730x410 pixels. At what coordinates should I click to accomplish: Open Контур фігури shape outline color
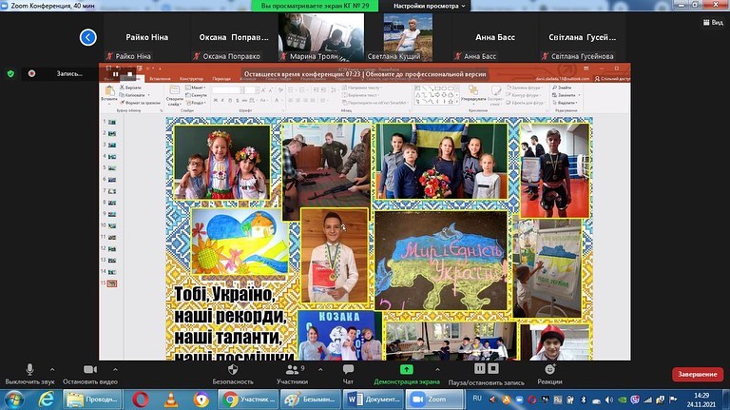pos(525,95)
